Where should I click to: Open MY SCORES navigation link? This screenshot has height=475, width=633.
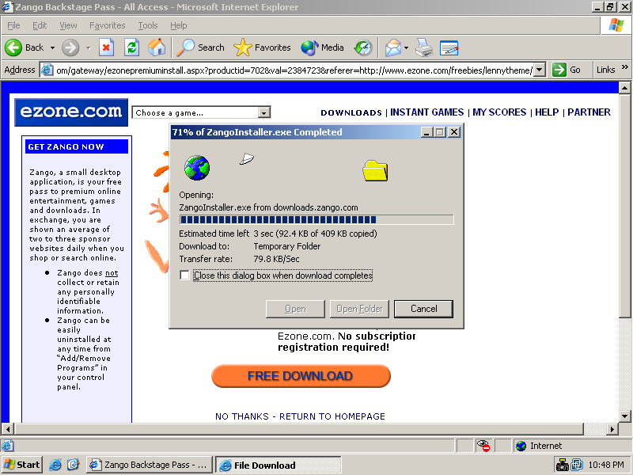point(499,112)
